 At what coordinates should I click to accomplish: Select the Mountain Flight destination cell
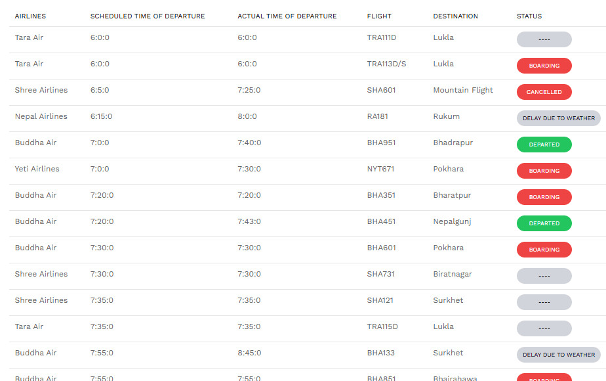click(x=463, y=90)
